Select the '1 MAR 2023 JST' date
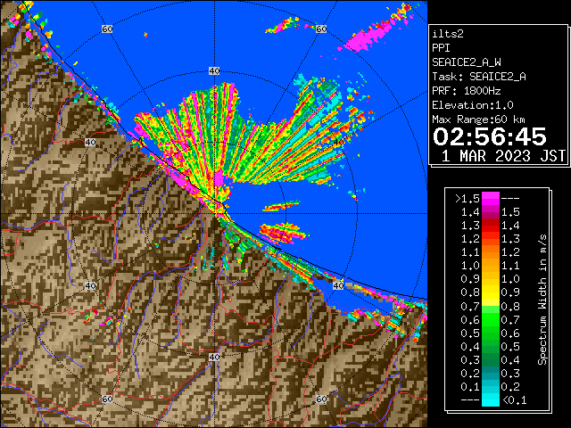This screenshot has width=571, height=428. (x=503, y=156)
